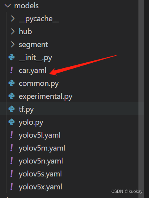
Task: Expand the hub folder
Action: click(13, 32)
